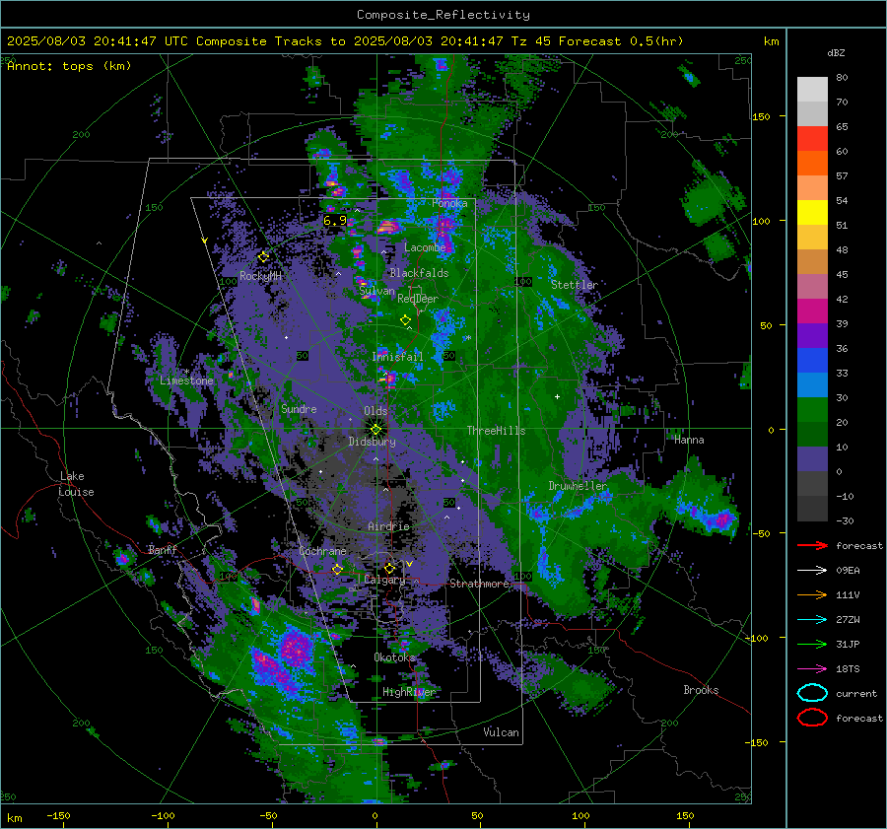Click the yellow marker below RedDeer

tap(405, 320)
